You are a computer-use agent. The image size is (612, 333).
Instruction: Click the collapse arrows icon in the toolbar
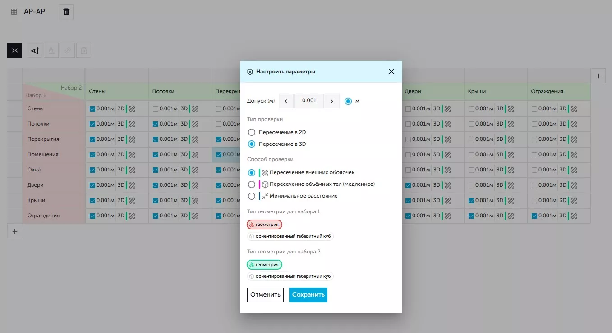pos(14,50)
